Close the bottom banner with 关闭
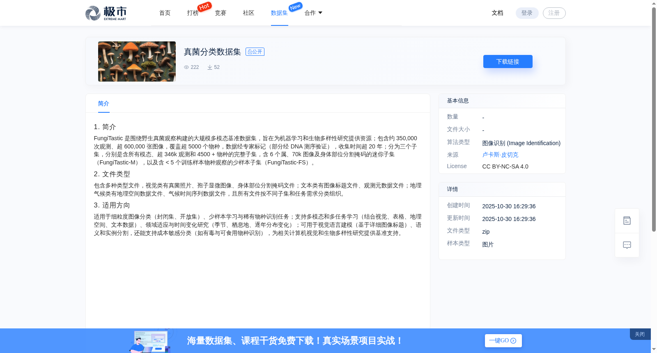Screen dimensions: 657x353 coord(640,334)
